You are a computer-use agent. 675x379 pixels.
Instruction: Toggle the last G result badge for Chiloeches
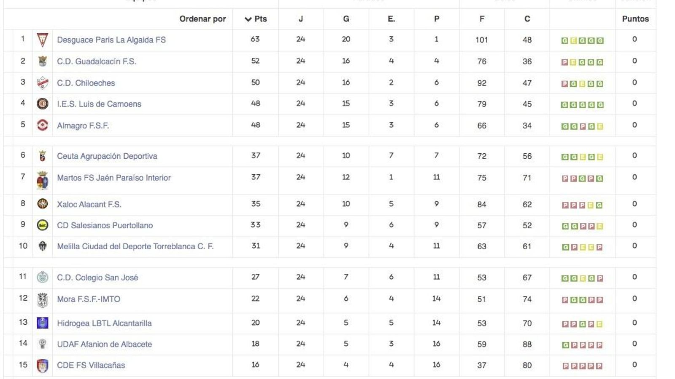[599, 83]
